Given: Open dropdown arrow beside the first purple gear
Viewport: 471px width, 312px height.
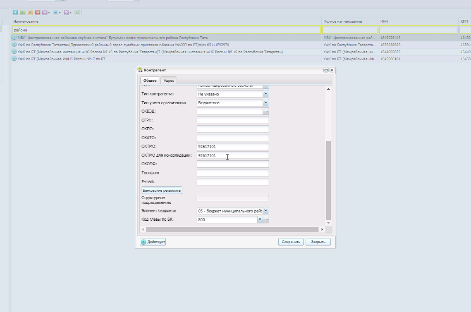Looking at the screenshot, I should (x=49, y=13).
